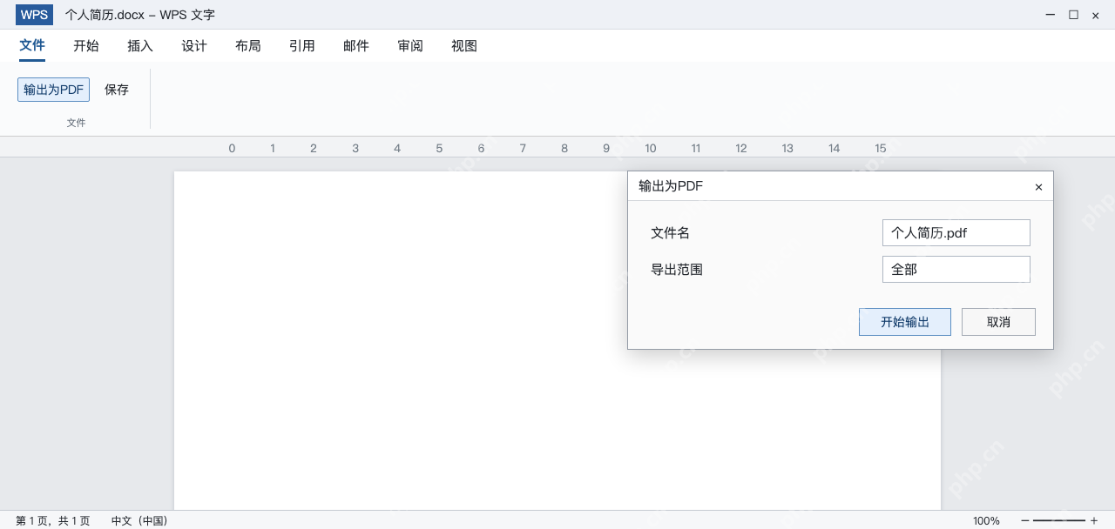Screen dimensions: 1115x529
Task: Click the 文件名 label in dialog
Action: 670,233
